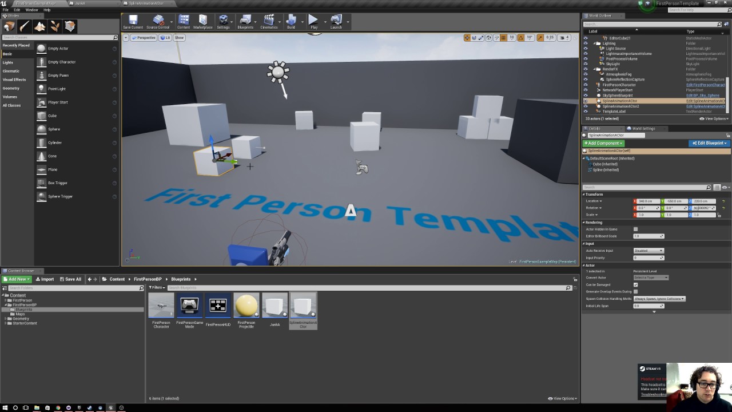The height and width of the screenshot is (412, 732).
Task: Open the Lit view mode dropdown
Action: 166,38
